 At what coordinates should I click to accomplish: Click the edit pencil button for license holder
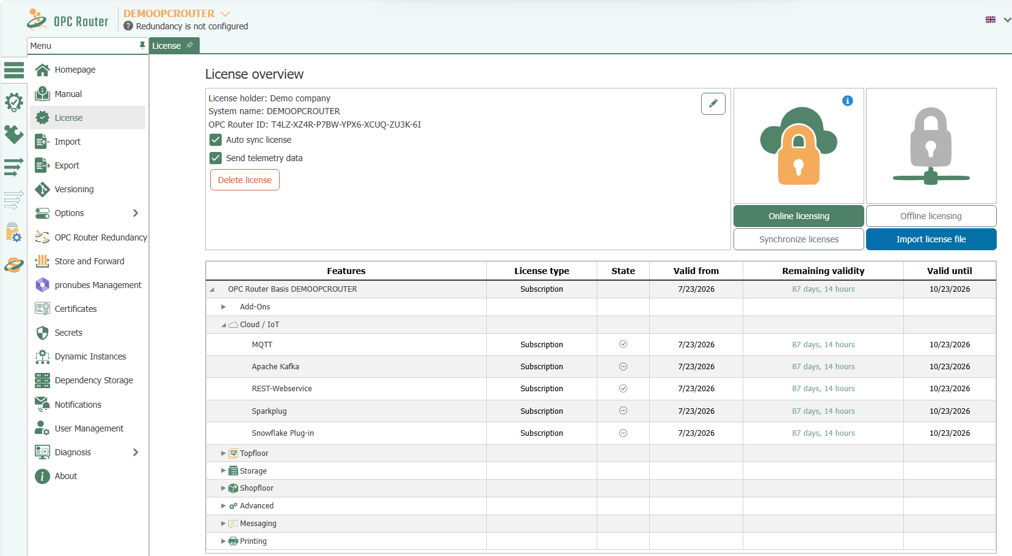tap(713, 104)
